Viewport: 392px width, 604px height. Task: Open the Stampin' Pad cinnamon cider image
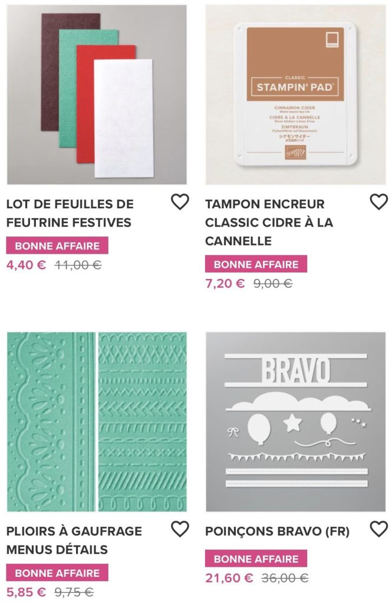click(x=296, y=95)
